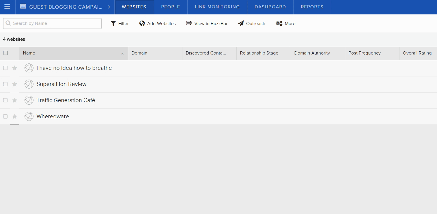Switch to the People tab
Screen dimensions: 437x214
pos(170,7)
